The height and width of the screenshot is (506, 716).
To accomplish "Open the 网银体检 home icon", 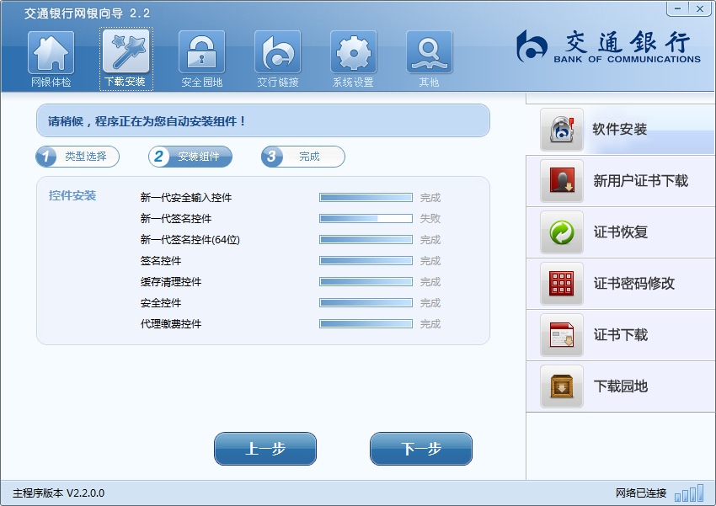I will point(51,52).
